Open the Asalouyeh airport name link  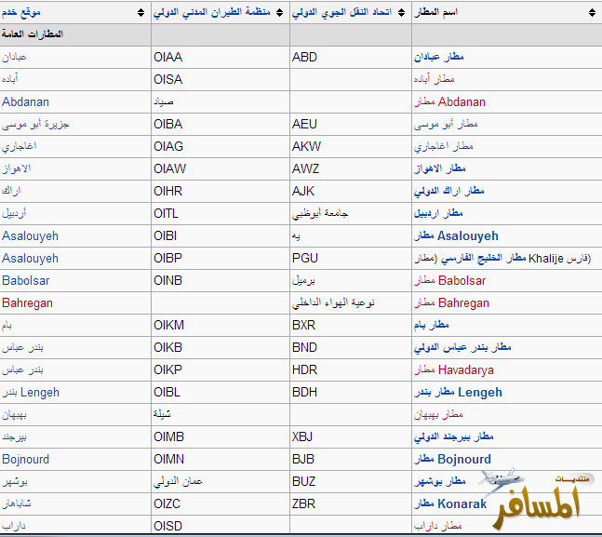pos(456,235)
